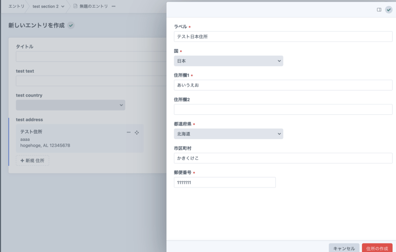Screen dimensions: 396x252
Task: Open actions ellipsis on テスト住所 card
Action: (x=129, y=132)
